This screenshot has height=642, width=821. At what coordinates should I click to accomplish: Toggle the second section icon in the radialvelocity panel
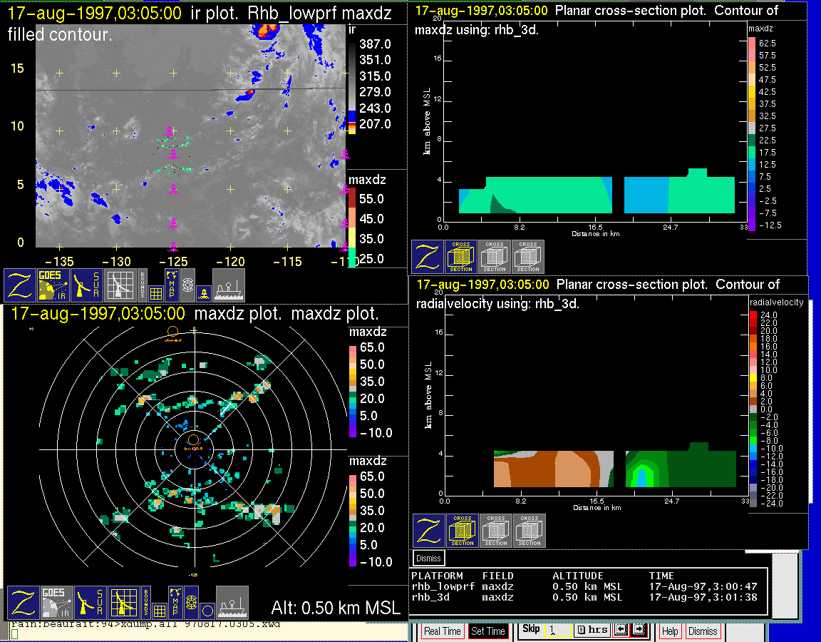[x=496, y=531]
